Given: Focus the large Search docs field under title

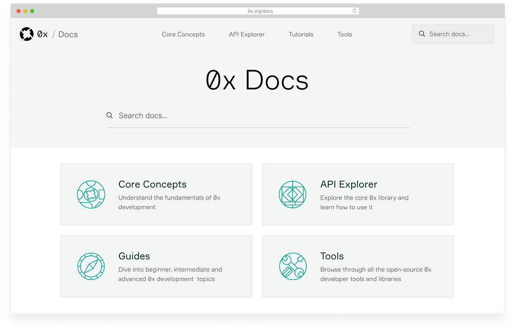Looking at the screenshot, I should (258, 116).
